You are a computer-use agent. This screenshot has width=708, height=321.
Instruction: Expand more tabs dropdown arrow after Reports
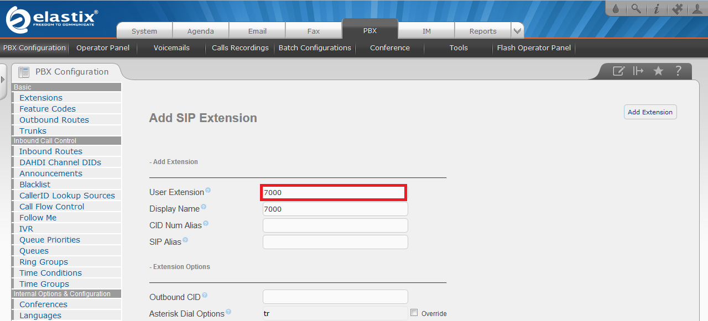(x=517, y=31)
